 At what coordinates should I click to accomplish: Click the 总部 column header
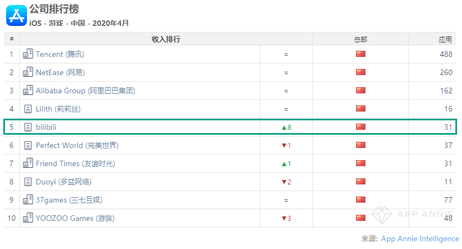tap(360, 39)
